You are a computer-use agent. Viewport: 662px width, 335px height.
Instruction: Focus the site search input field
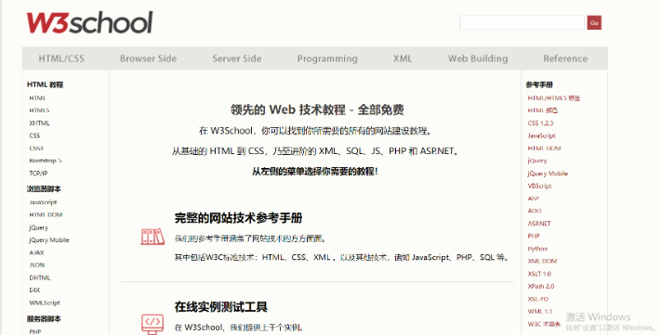522,23
